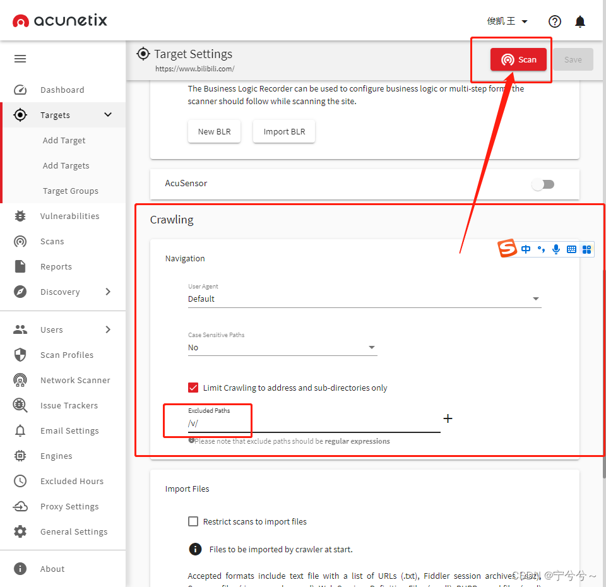Check Restrict scans to import files
The width and height of the screenshot is (606, 587).
(193, 522)
